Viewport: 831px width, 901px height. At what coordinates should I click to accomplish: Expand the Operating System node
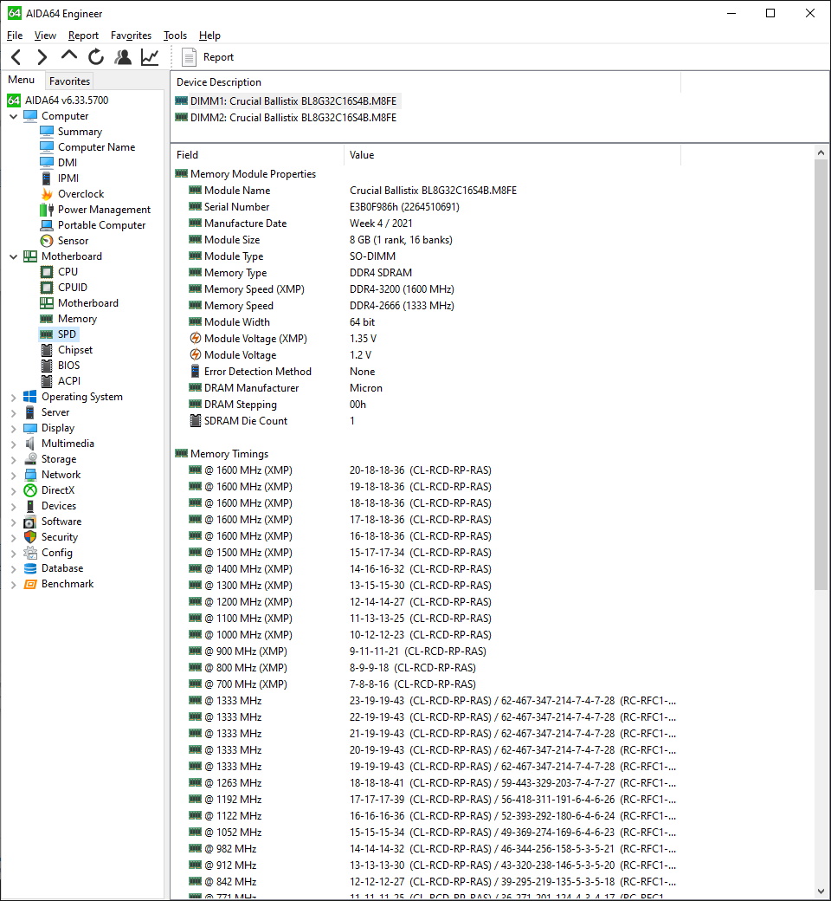pos(13,397)
